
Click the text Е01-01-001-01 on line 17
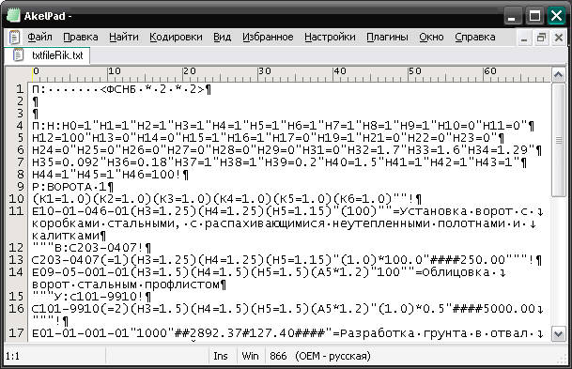point(81,333)
